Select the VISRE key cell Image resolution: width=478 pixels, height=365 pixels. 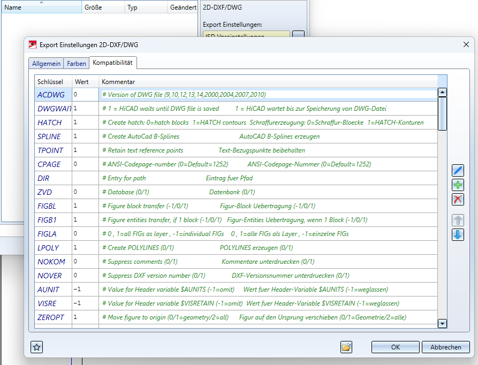(x=54, y=303)
